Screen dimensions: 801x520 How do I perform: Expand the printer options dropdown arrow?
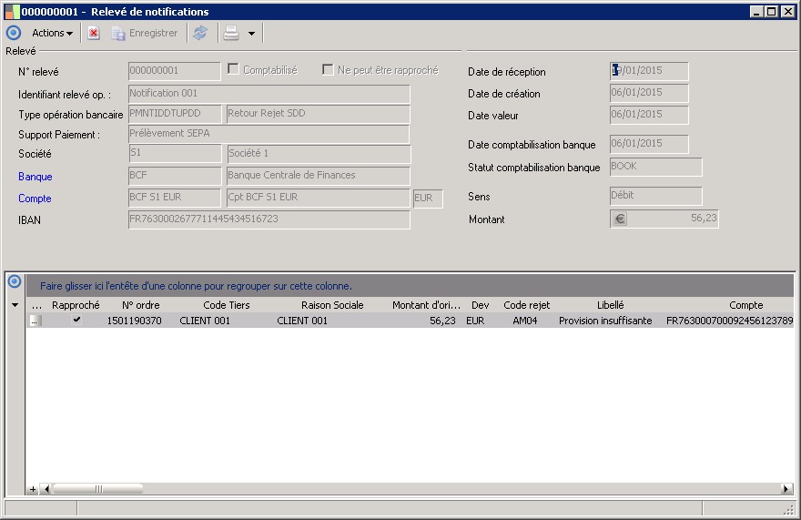pos(251,34)
